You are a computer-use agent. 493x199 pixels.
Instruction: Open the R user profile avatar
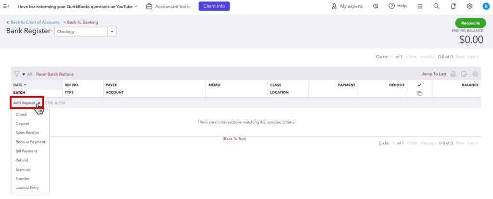coord(486,6)
